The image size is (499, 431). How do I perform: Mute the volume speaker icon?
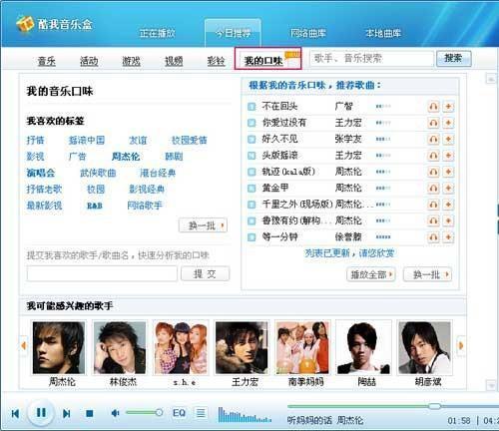[x=115, y=413]
